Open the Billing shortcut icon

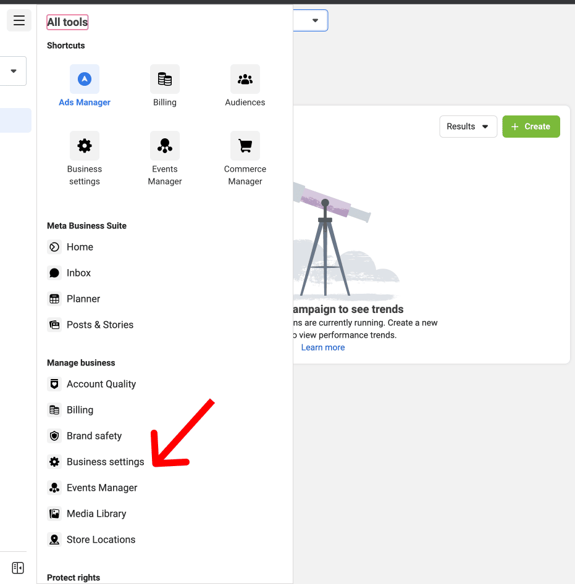tap(165, 79)
